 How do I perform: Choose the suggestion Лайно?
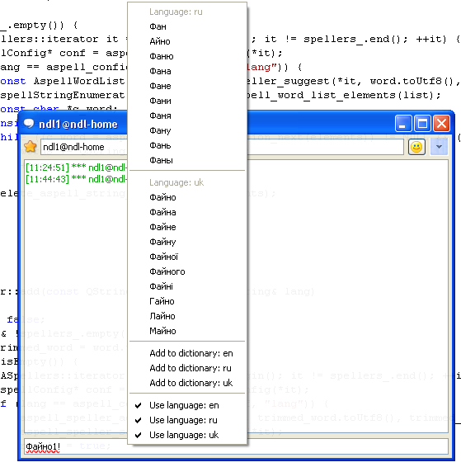pyautogui.click(x=187, y=316)
